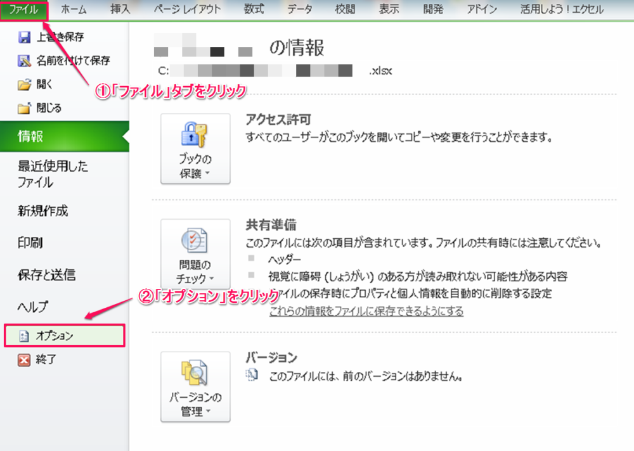Screen dimensions: 634x451
Task: Select 印刷 in the left sidebar
Action: pos(30,243)
